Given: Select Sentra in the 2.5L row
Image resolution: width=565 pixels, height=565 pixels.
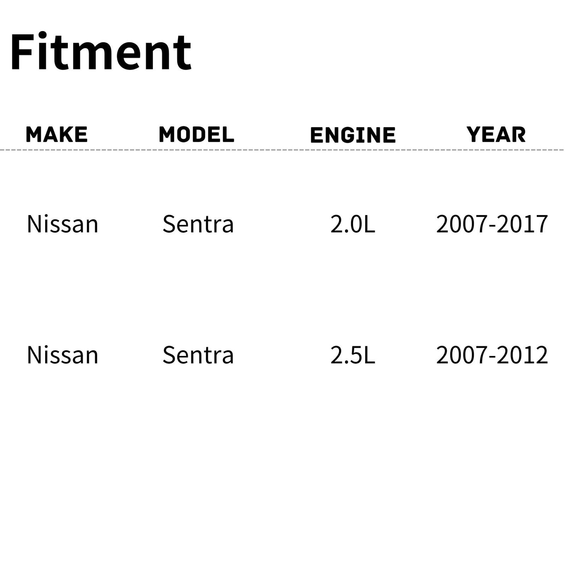Looking at the screenshot, I should tap(198, 355).
